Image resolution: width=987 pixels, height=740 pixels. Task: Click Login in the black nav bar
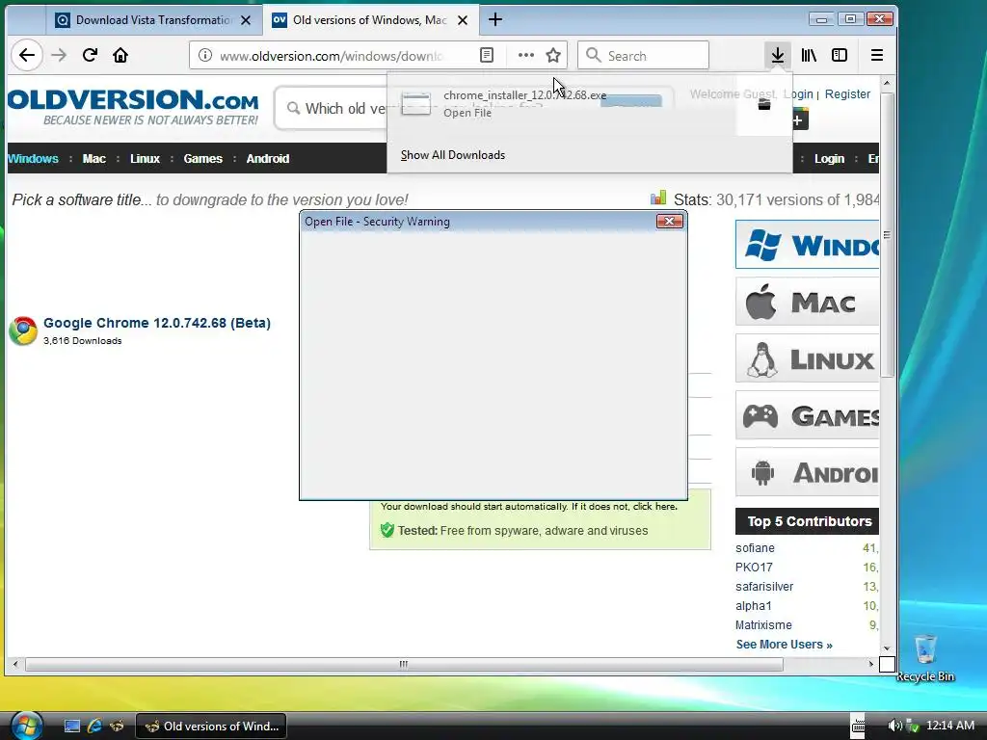(x=829, y=159)
